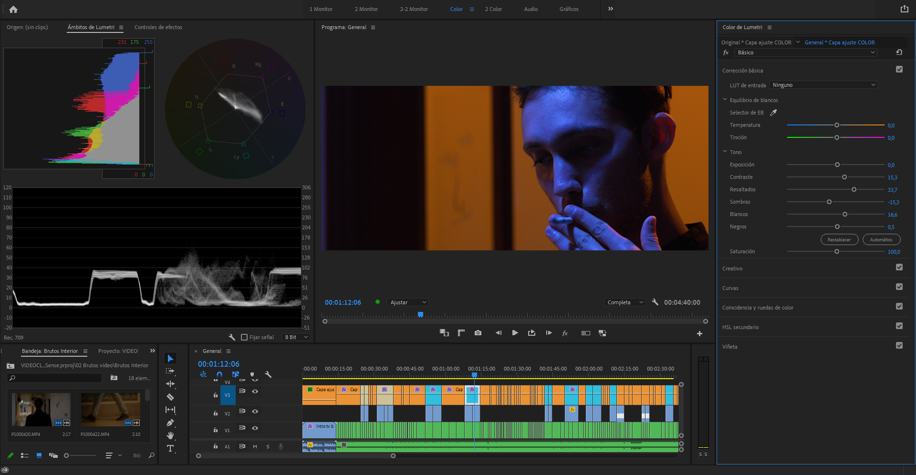Export frame with the camera icon

pyautogui.click(x=478, y=333)
